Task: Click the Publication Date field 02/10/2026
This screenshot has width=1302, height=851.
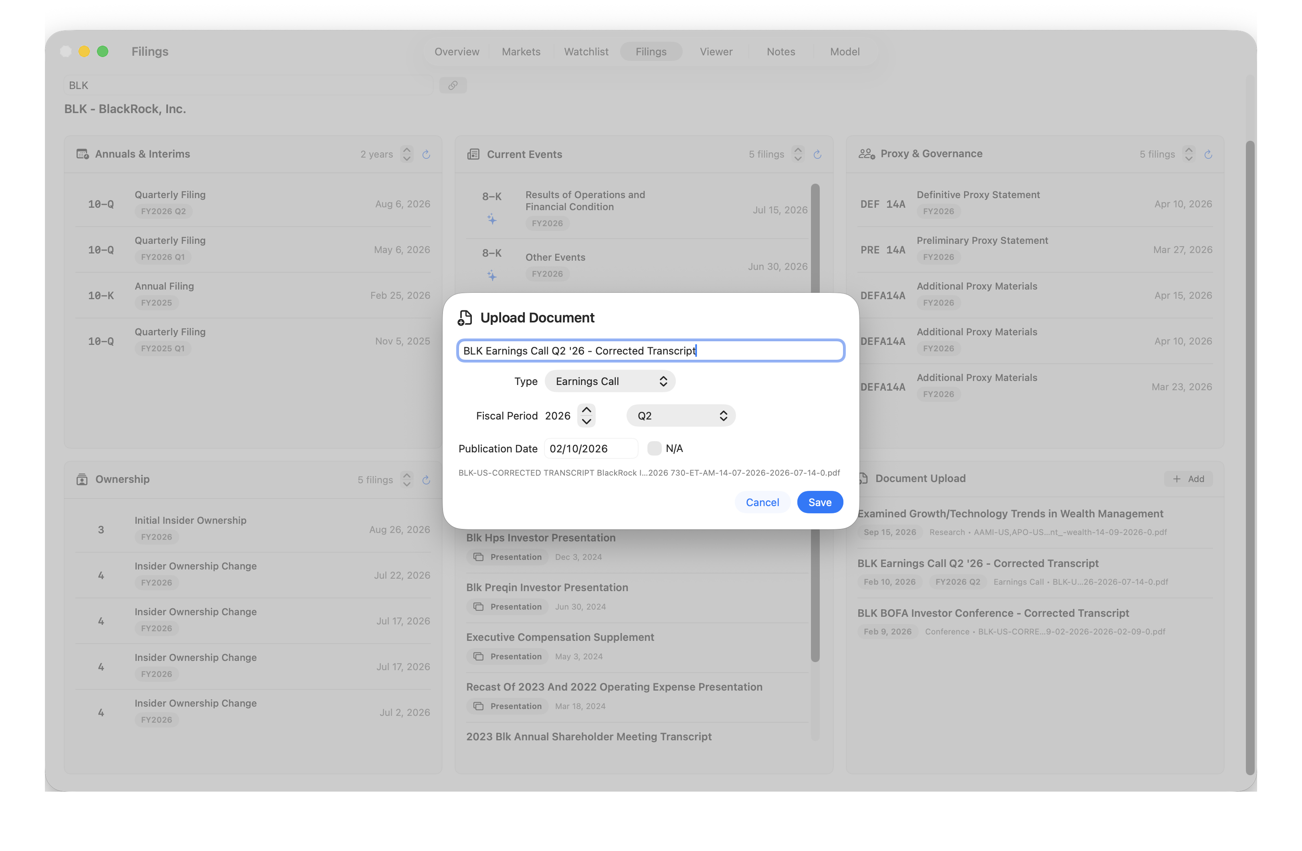Action: [591, 448]
